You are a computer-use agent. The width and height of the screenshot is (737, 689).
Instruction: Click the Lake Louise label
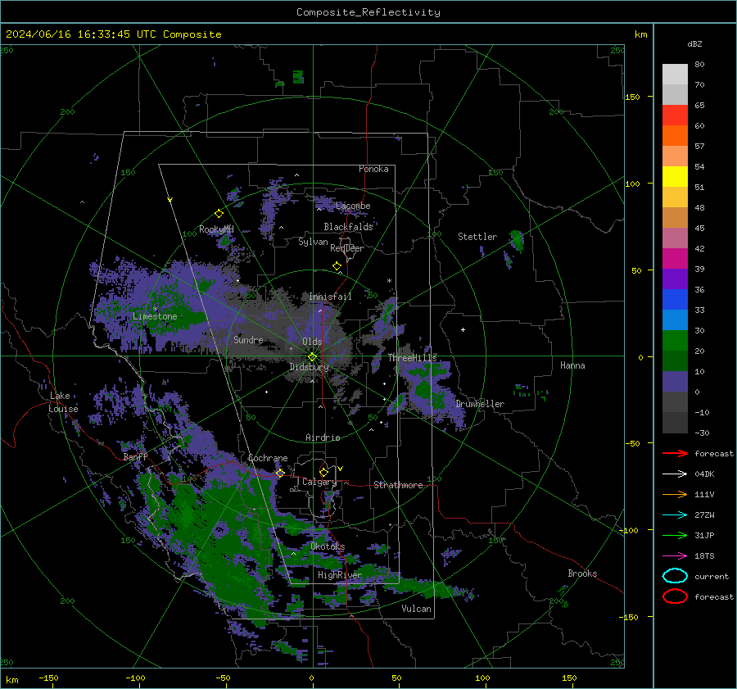tap(64, 402)
